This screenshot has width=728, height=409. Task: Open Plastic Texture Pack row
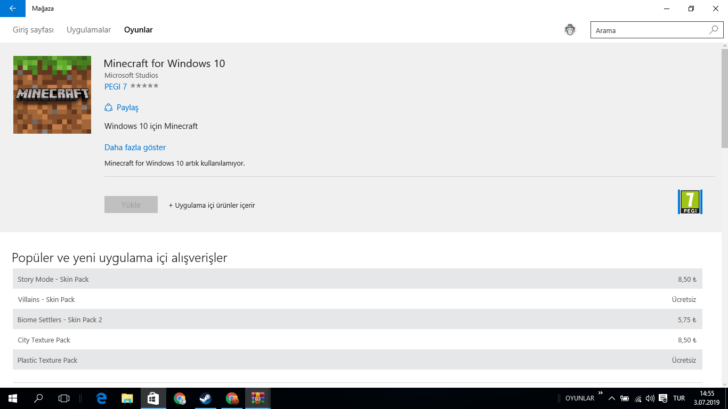pyautogui.click(x=358, y=360)
